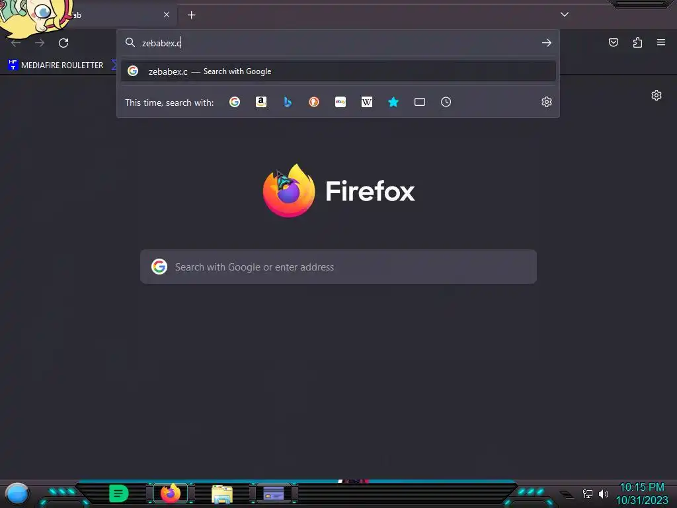Open the Firefox hamburger application menu
Image resolution: width=677 pixels, height=508 pixels.
click(661, 42)
